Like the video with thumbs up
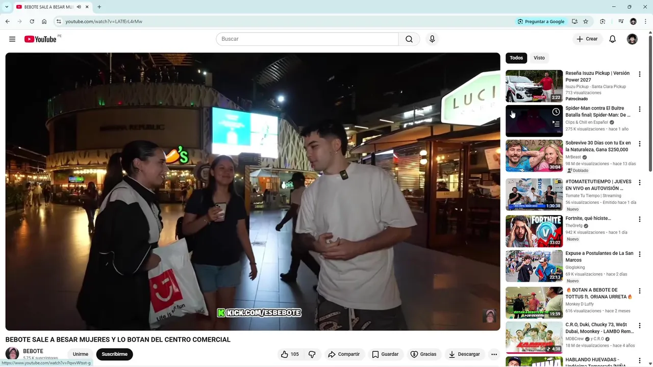Screen dimensions: 653x367 290,354
